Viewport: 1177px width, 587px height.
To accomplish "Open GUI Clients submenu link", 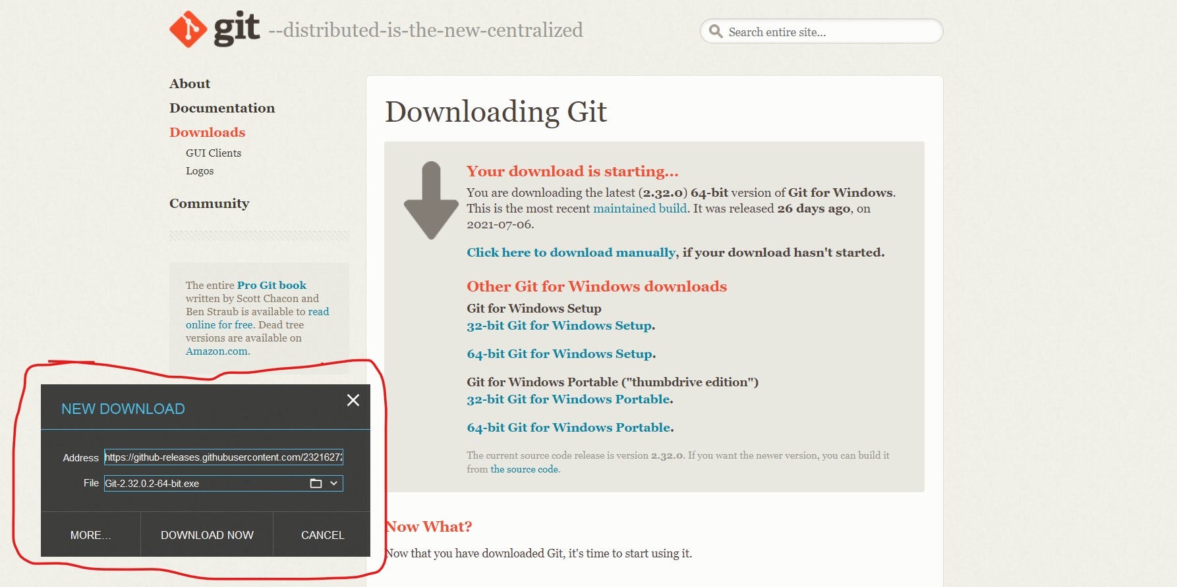I will pyautogui.click(x=214, y=153).
